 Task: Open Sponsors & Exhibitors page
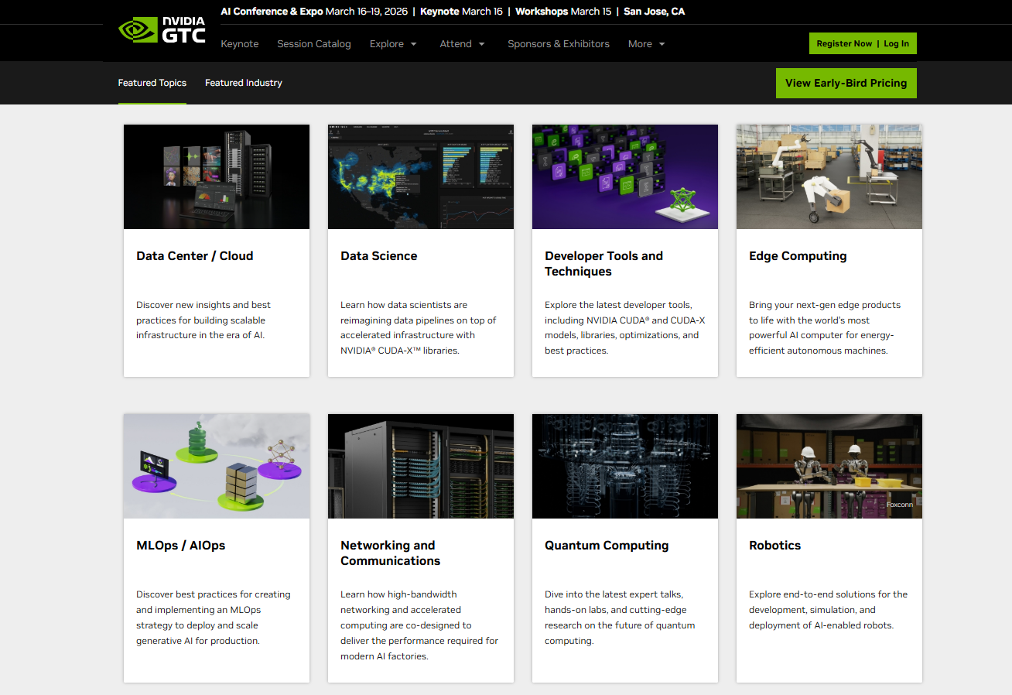559,44
